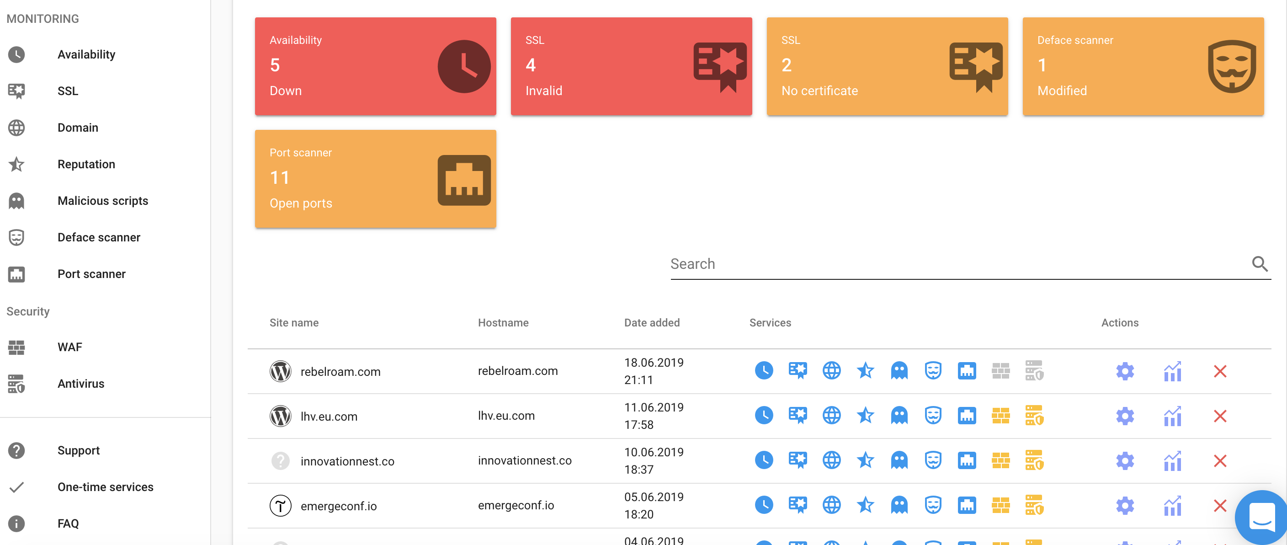This screenshot has height=545, width=1287.
Task: Click reputation star icon for rebelroam.com
Action: pyautogui.click(x=865, y=370)
